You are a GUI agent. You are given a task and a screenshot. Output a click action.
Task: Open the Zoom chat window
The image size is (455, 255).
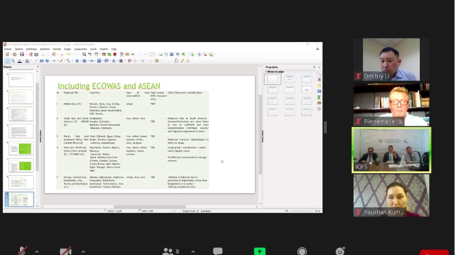[x=218, y=251]
